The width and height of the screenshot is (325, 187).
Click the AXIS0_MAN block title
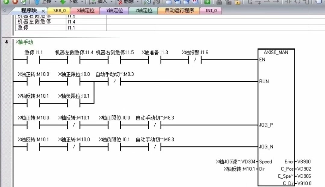point(276,52)
